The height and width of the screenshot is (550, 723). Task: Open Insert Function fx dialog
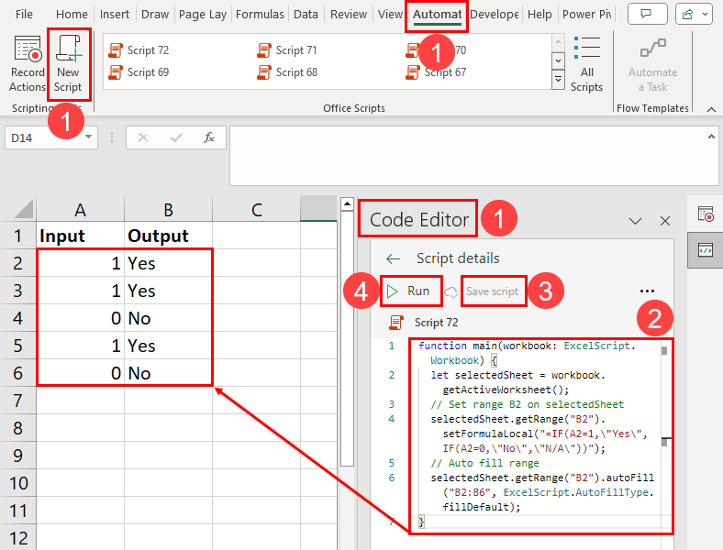click(209, 137)
